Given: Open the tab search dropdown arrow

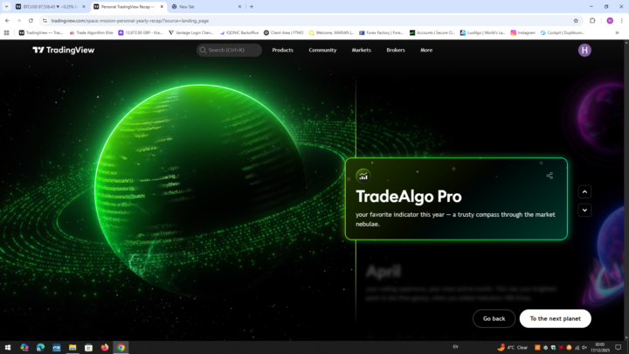Looking at the screenshot, I should point(6,7).
